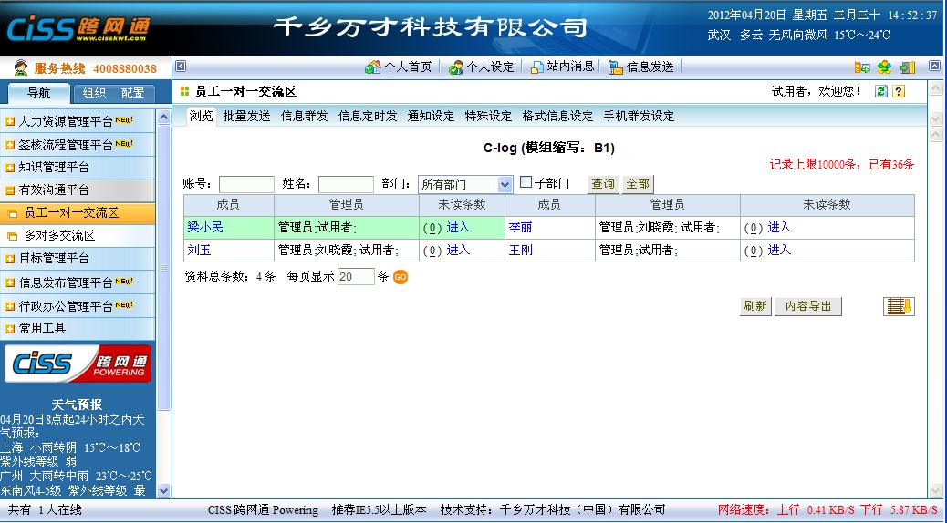Click 进入 in 梁小民's row

458,228
